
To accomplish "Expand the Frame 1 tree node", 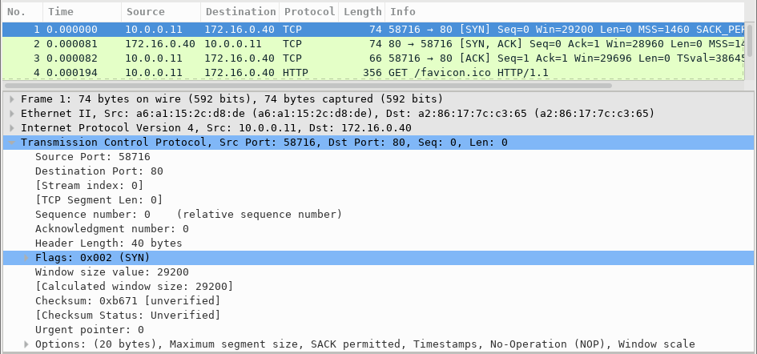I will (11, 99).
